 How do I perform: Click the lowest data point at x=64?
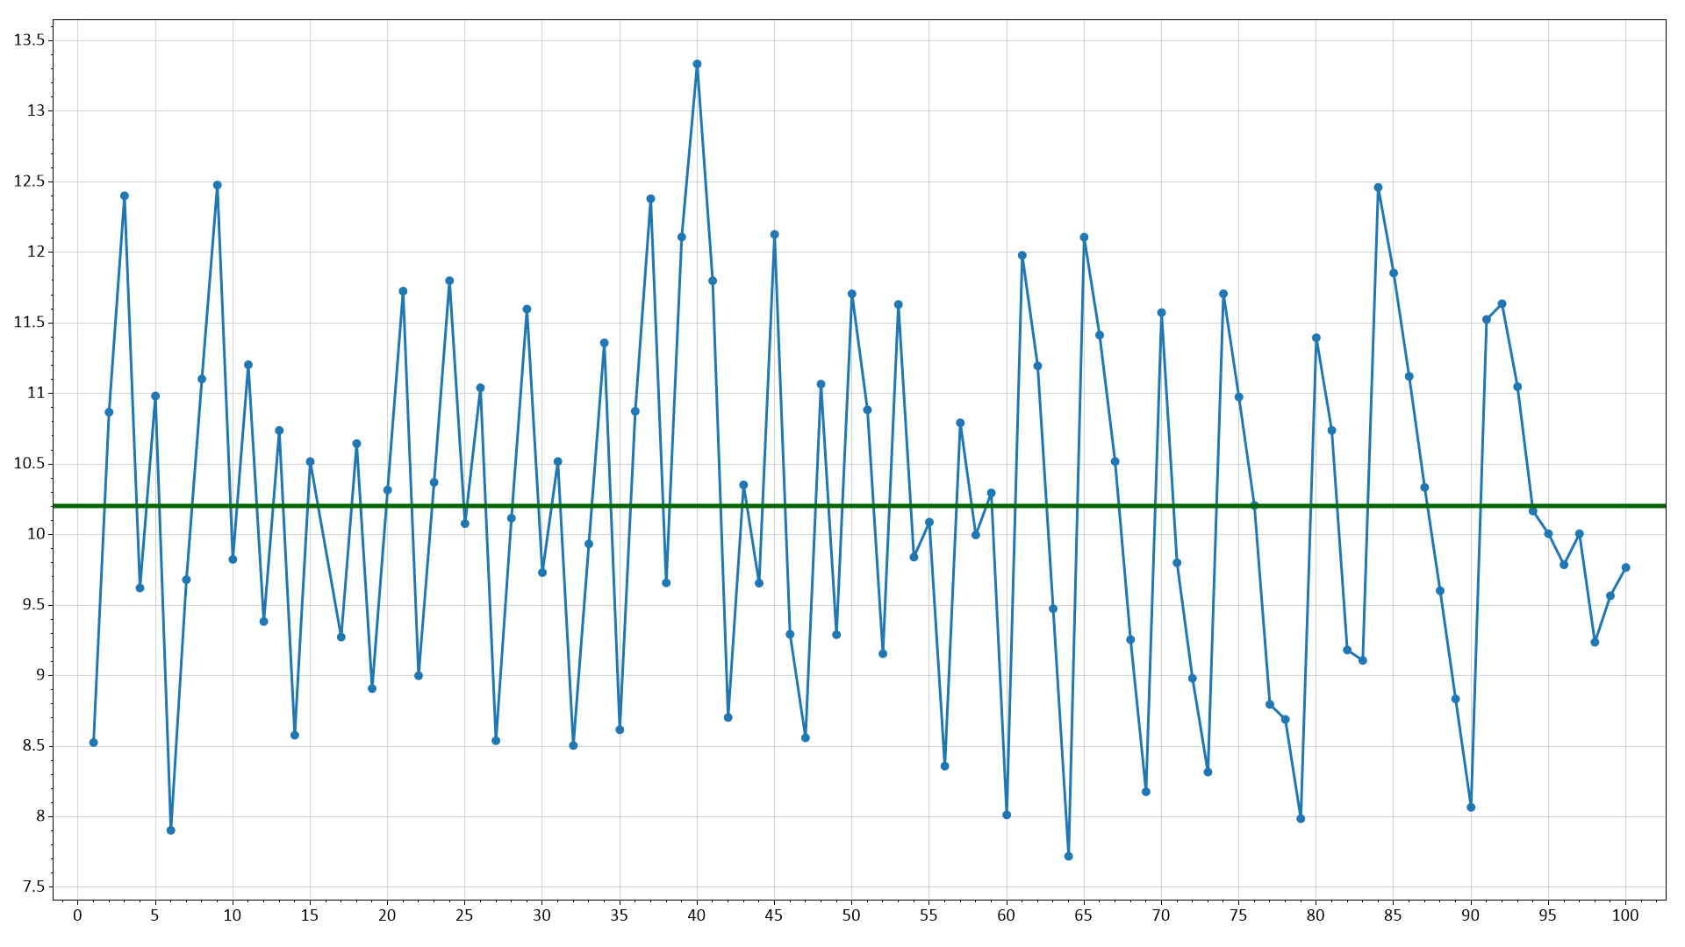pos(1068,856)
